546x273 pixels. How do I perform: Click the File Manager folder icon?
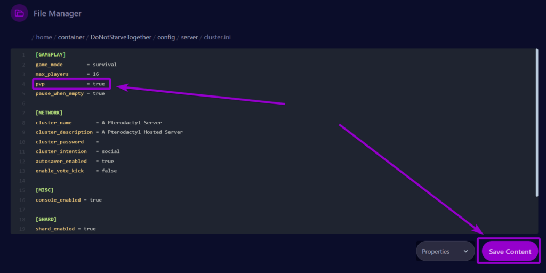(x=19, y=13)
